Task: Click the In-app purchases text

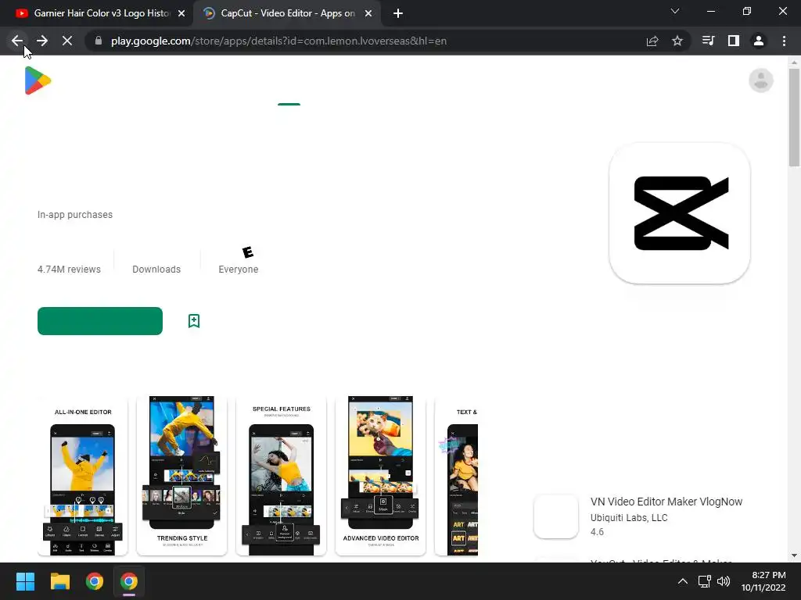Action: (x=75, y=215)
